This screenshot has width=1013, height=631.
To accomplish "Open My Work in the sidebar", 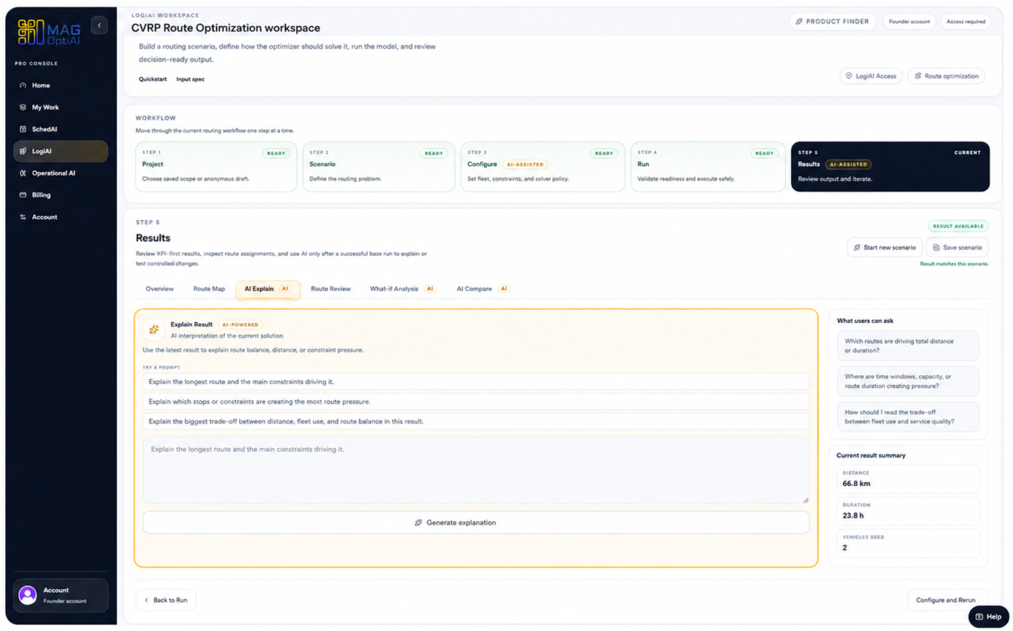I will tap(60, 107).
